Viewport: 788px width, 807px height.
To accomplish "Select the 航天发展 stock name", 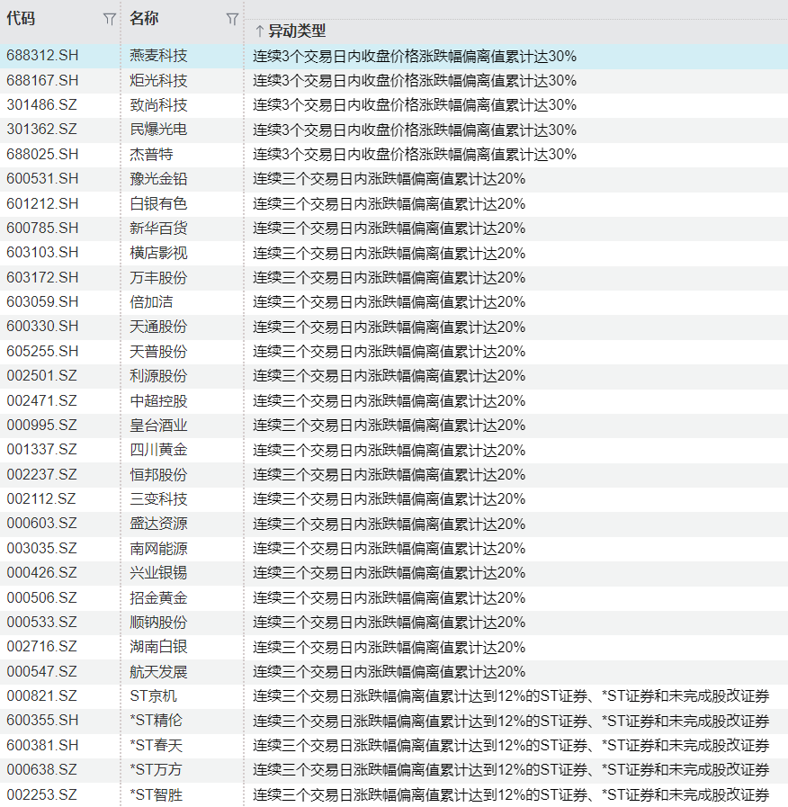I will 158,671.
